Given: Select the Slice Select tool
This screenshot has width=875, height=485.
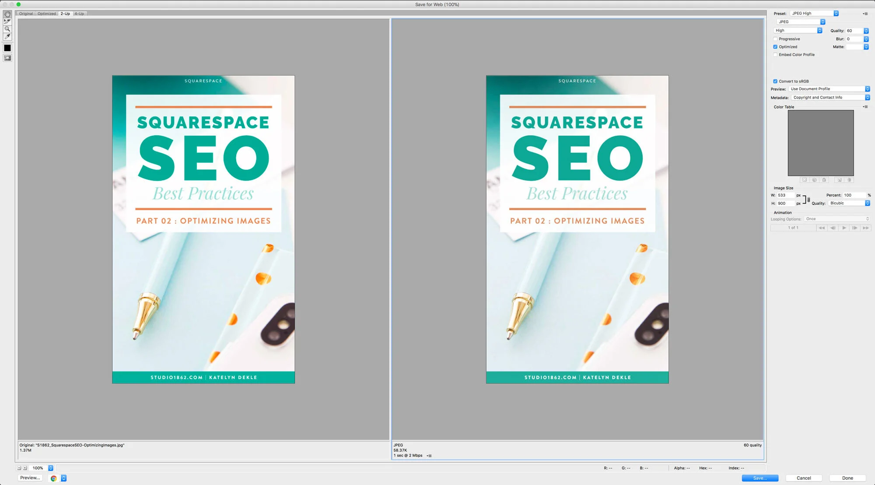Looking at the screenshot, I should pos(7,21).
